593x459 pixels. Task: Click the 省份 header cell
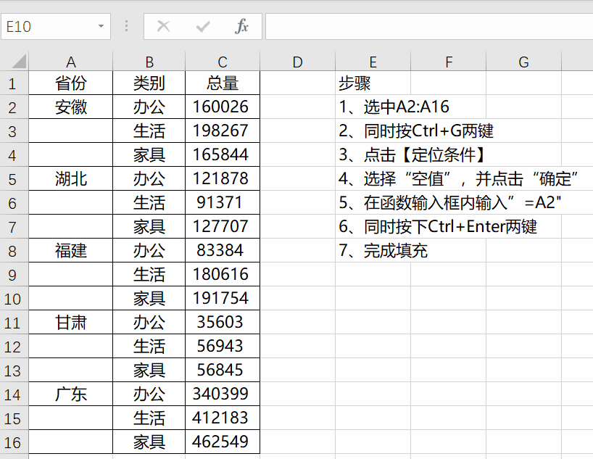(x=71, y=83)
